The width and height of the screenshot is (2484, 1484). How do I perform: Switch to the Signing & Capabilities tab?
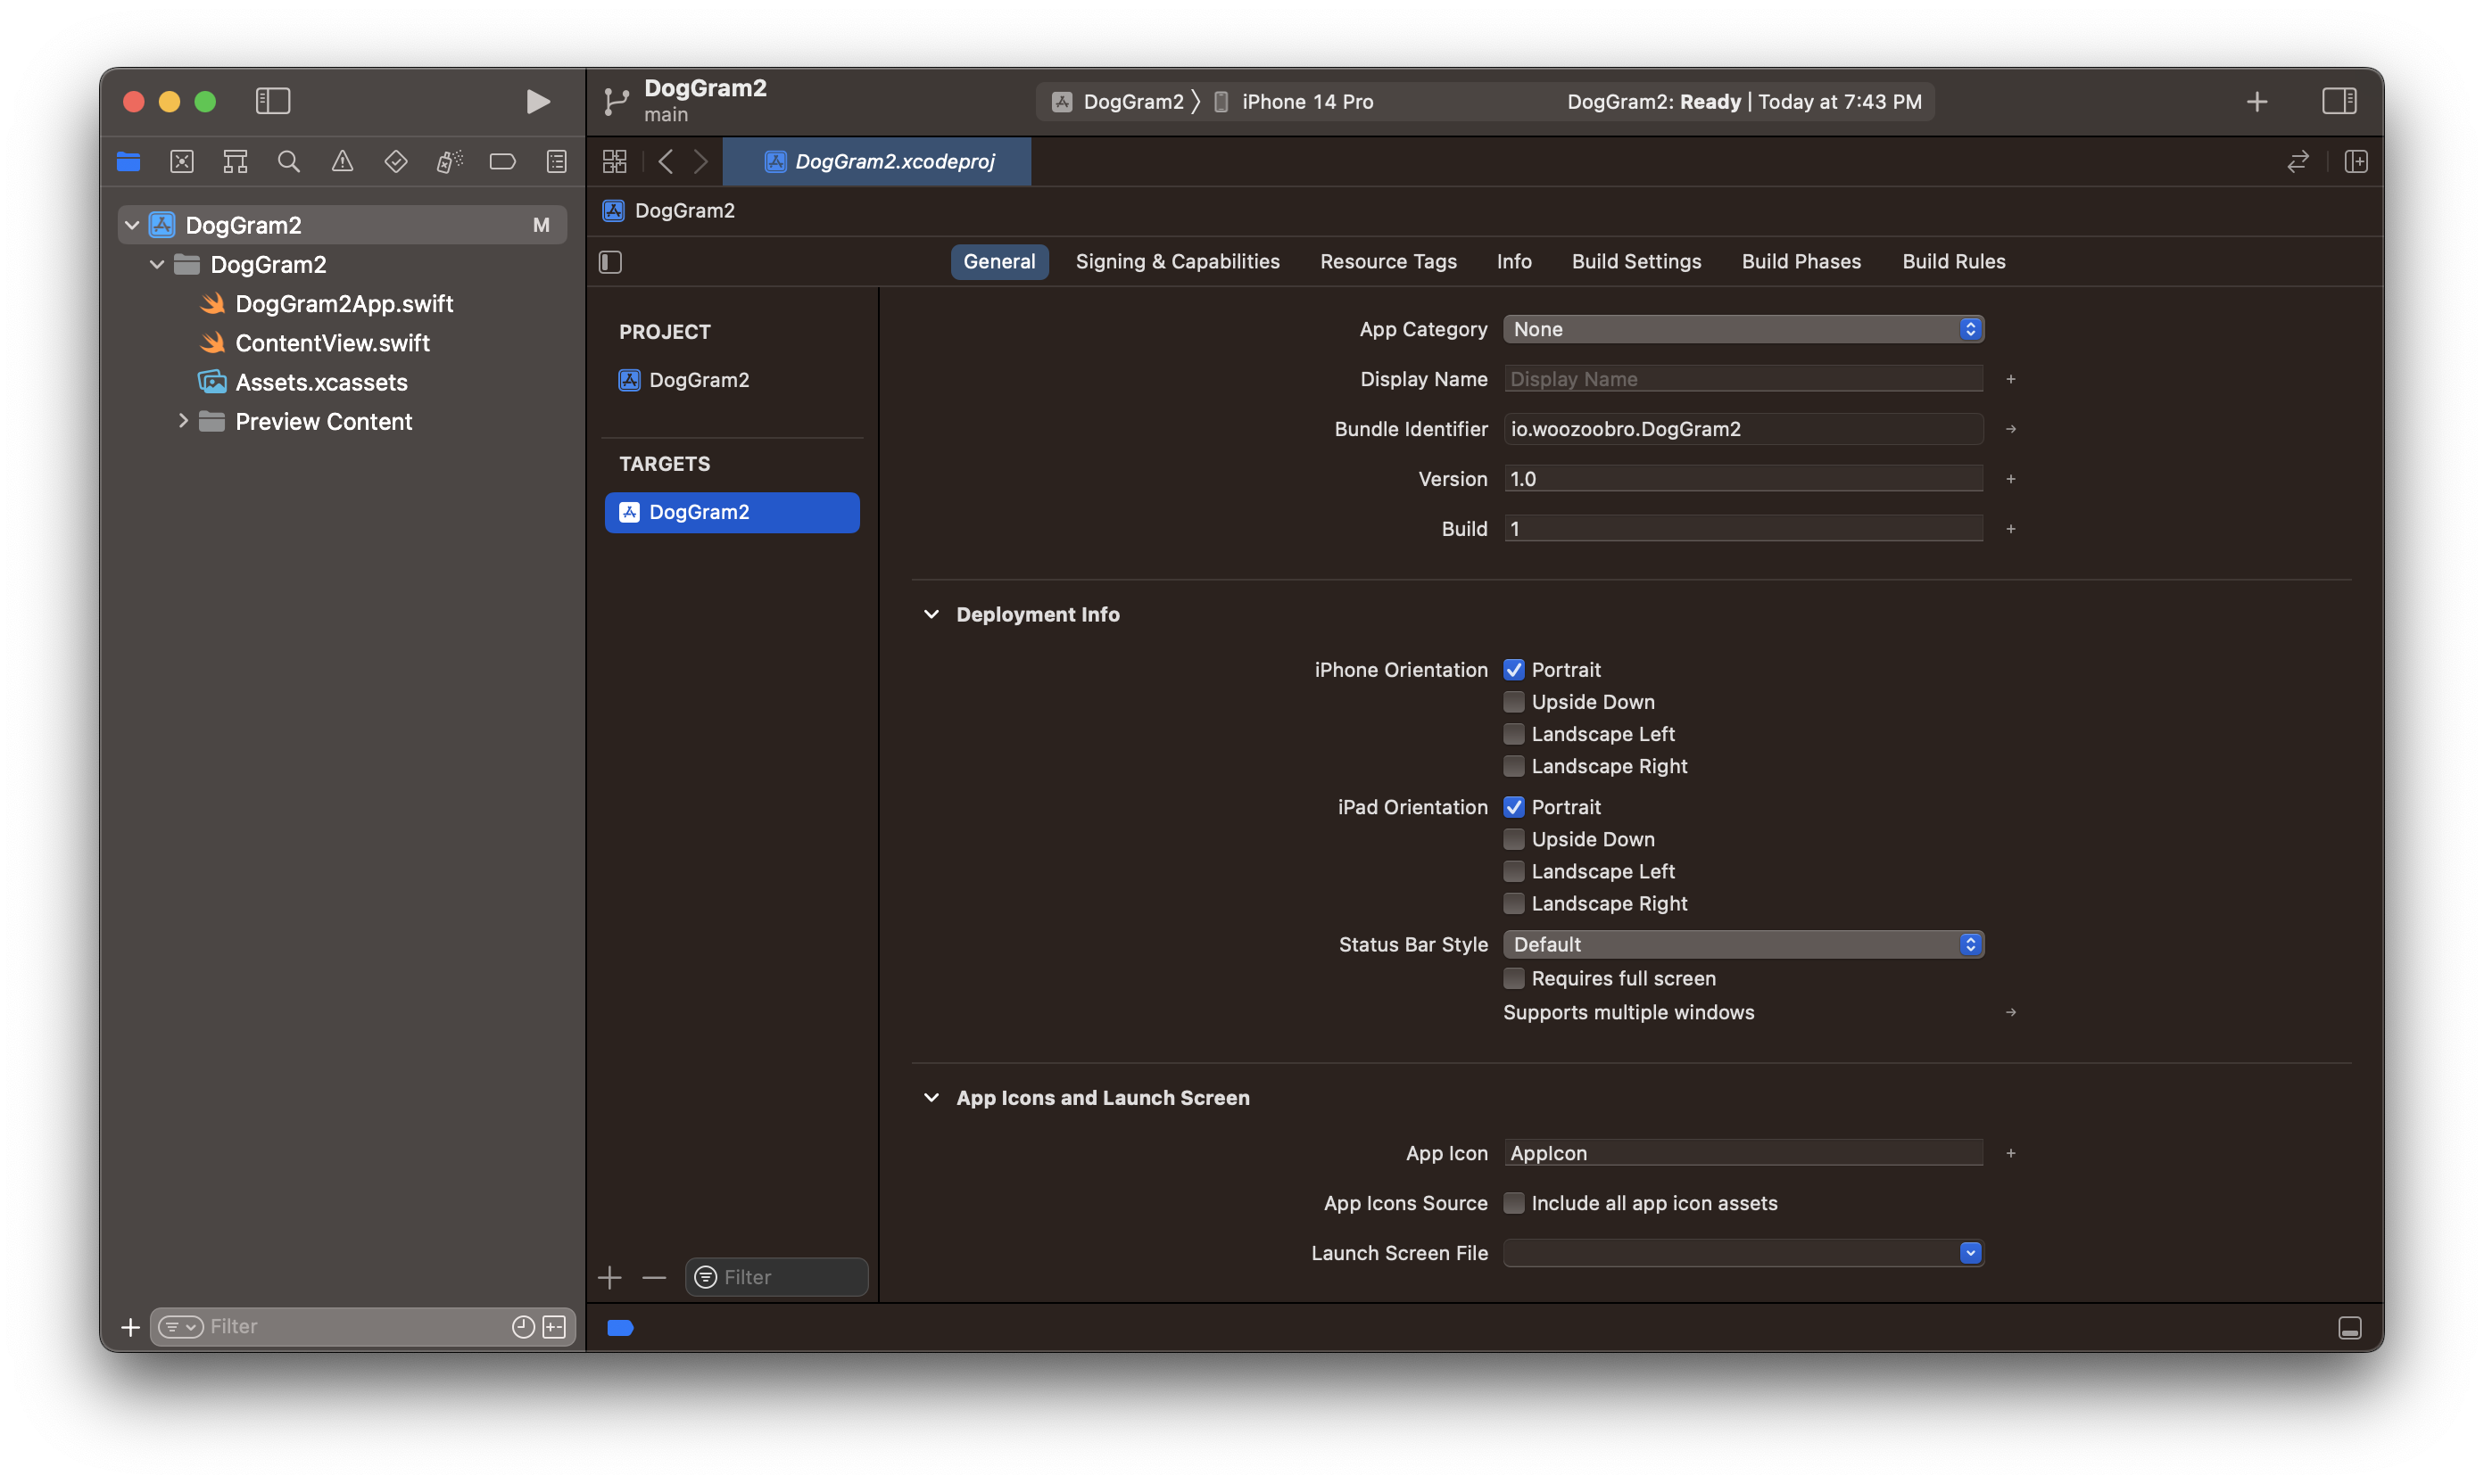(x=1178, y=261)
